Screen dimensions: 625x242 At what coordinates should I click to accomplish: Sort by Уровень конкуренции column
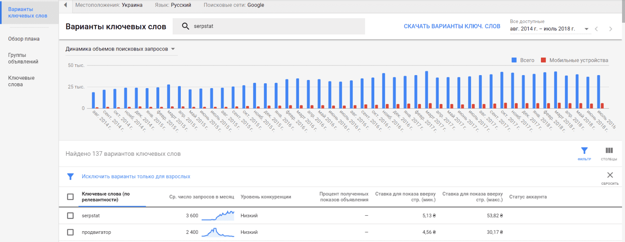tap(266, 197)
